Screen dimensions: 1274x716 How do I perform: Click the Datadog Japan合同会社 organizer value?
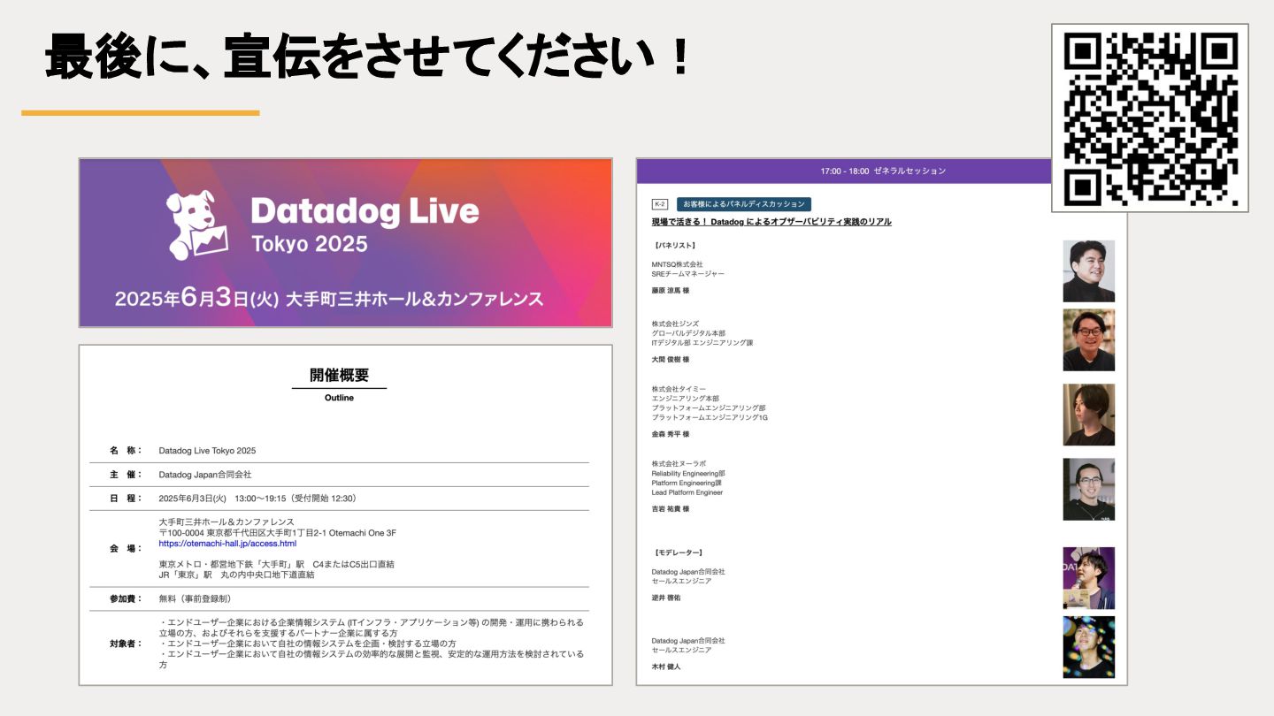pos(205,475)
